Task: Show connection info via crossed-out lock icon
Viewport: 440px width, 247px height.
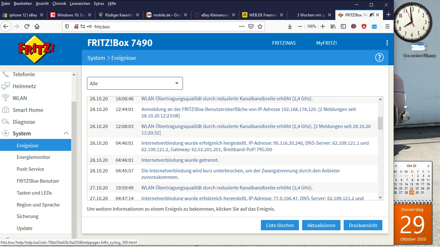Action: [76, 26]
